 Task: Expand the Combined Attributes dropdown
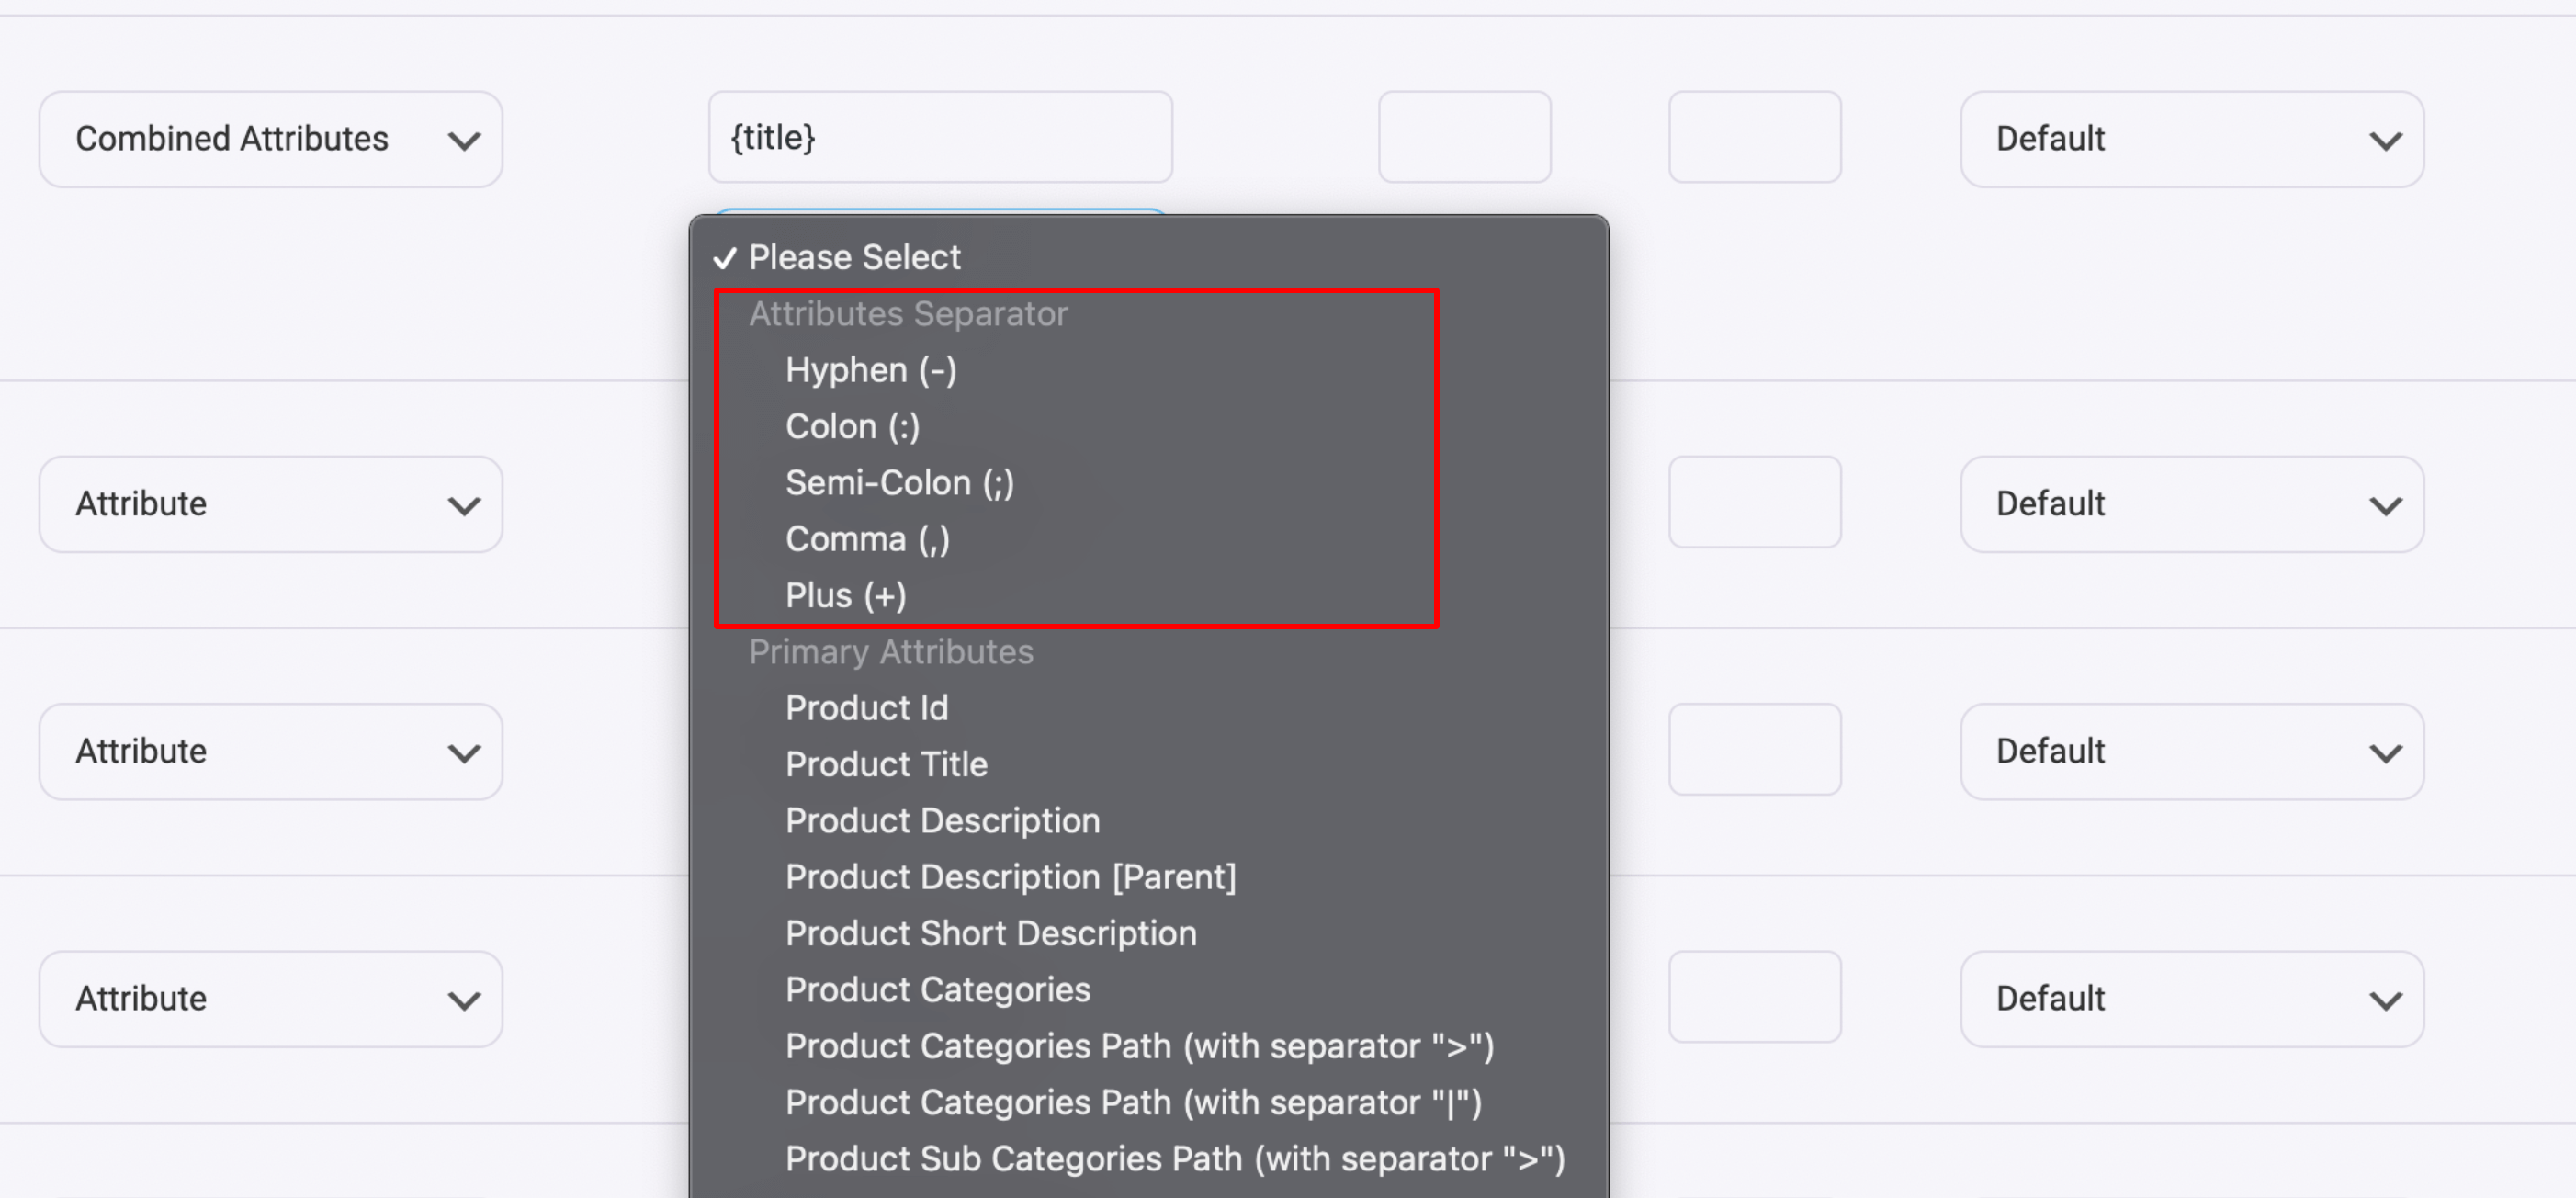pos(271,140)
